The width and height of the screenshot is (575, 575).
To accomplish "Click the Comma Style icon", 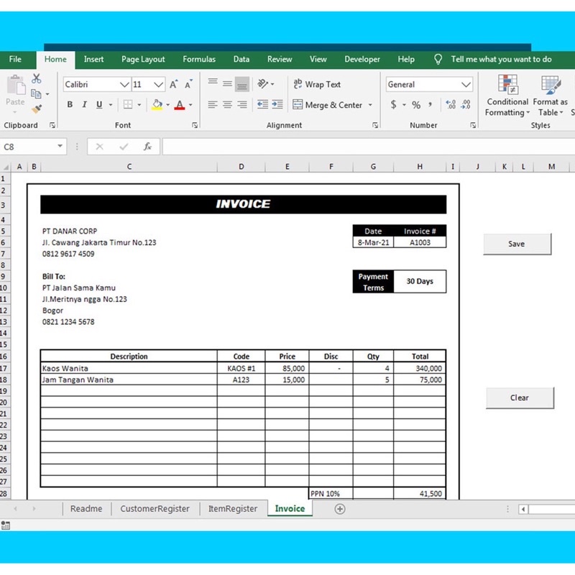I will 430,105.
